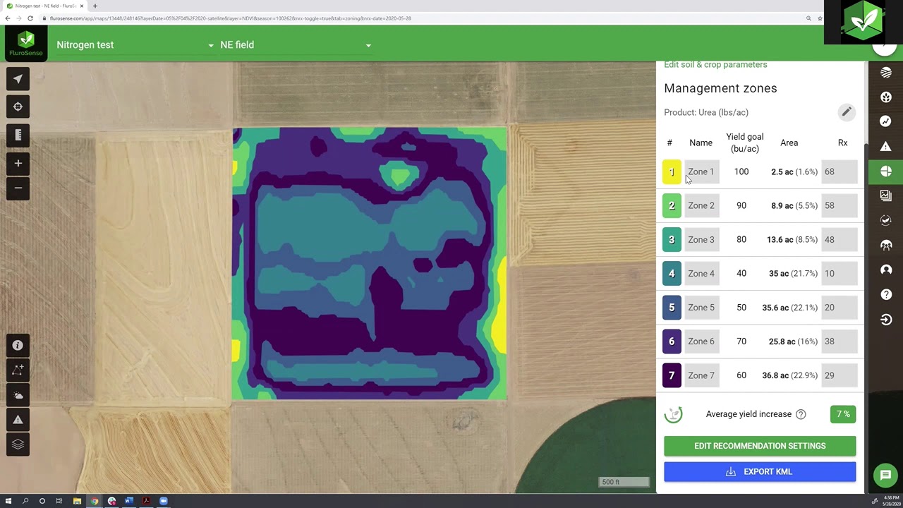The image size is (903, 508).
Task: Click the light green Zone 2 color swatch
Action: [672, 205]
